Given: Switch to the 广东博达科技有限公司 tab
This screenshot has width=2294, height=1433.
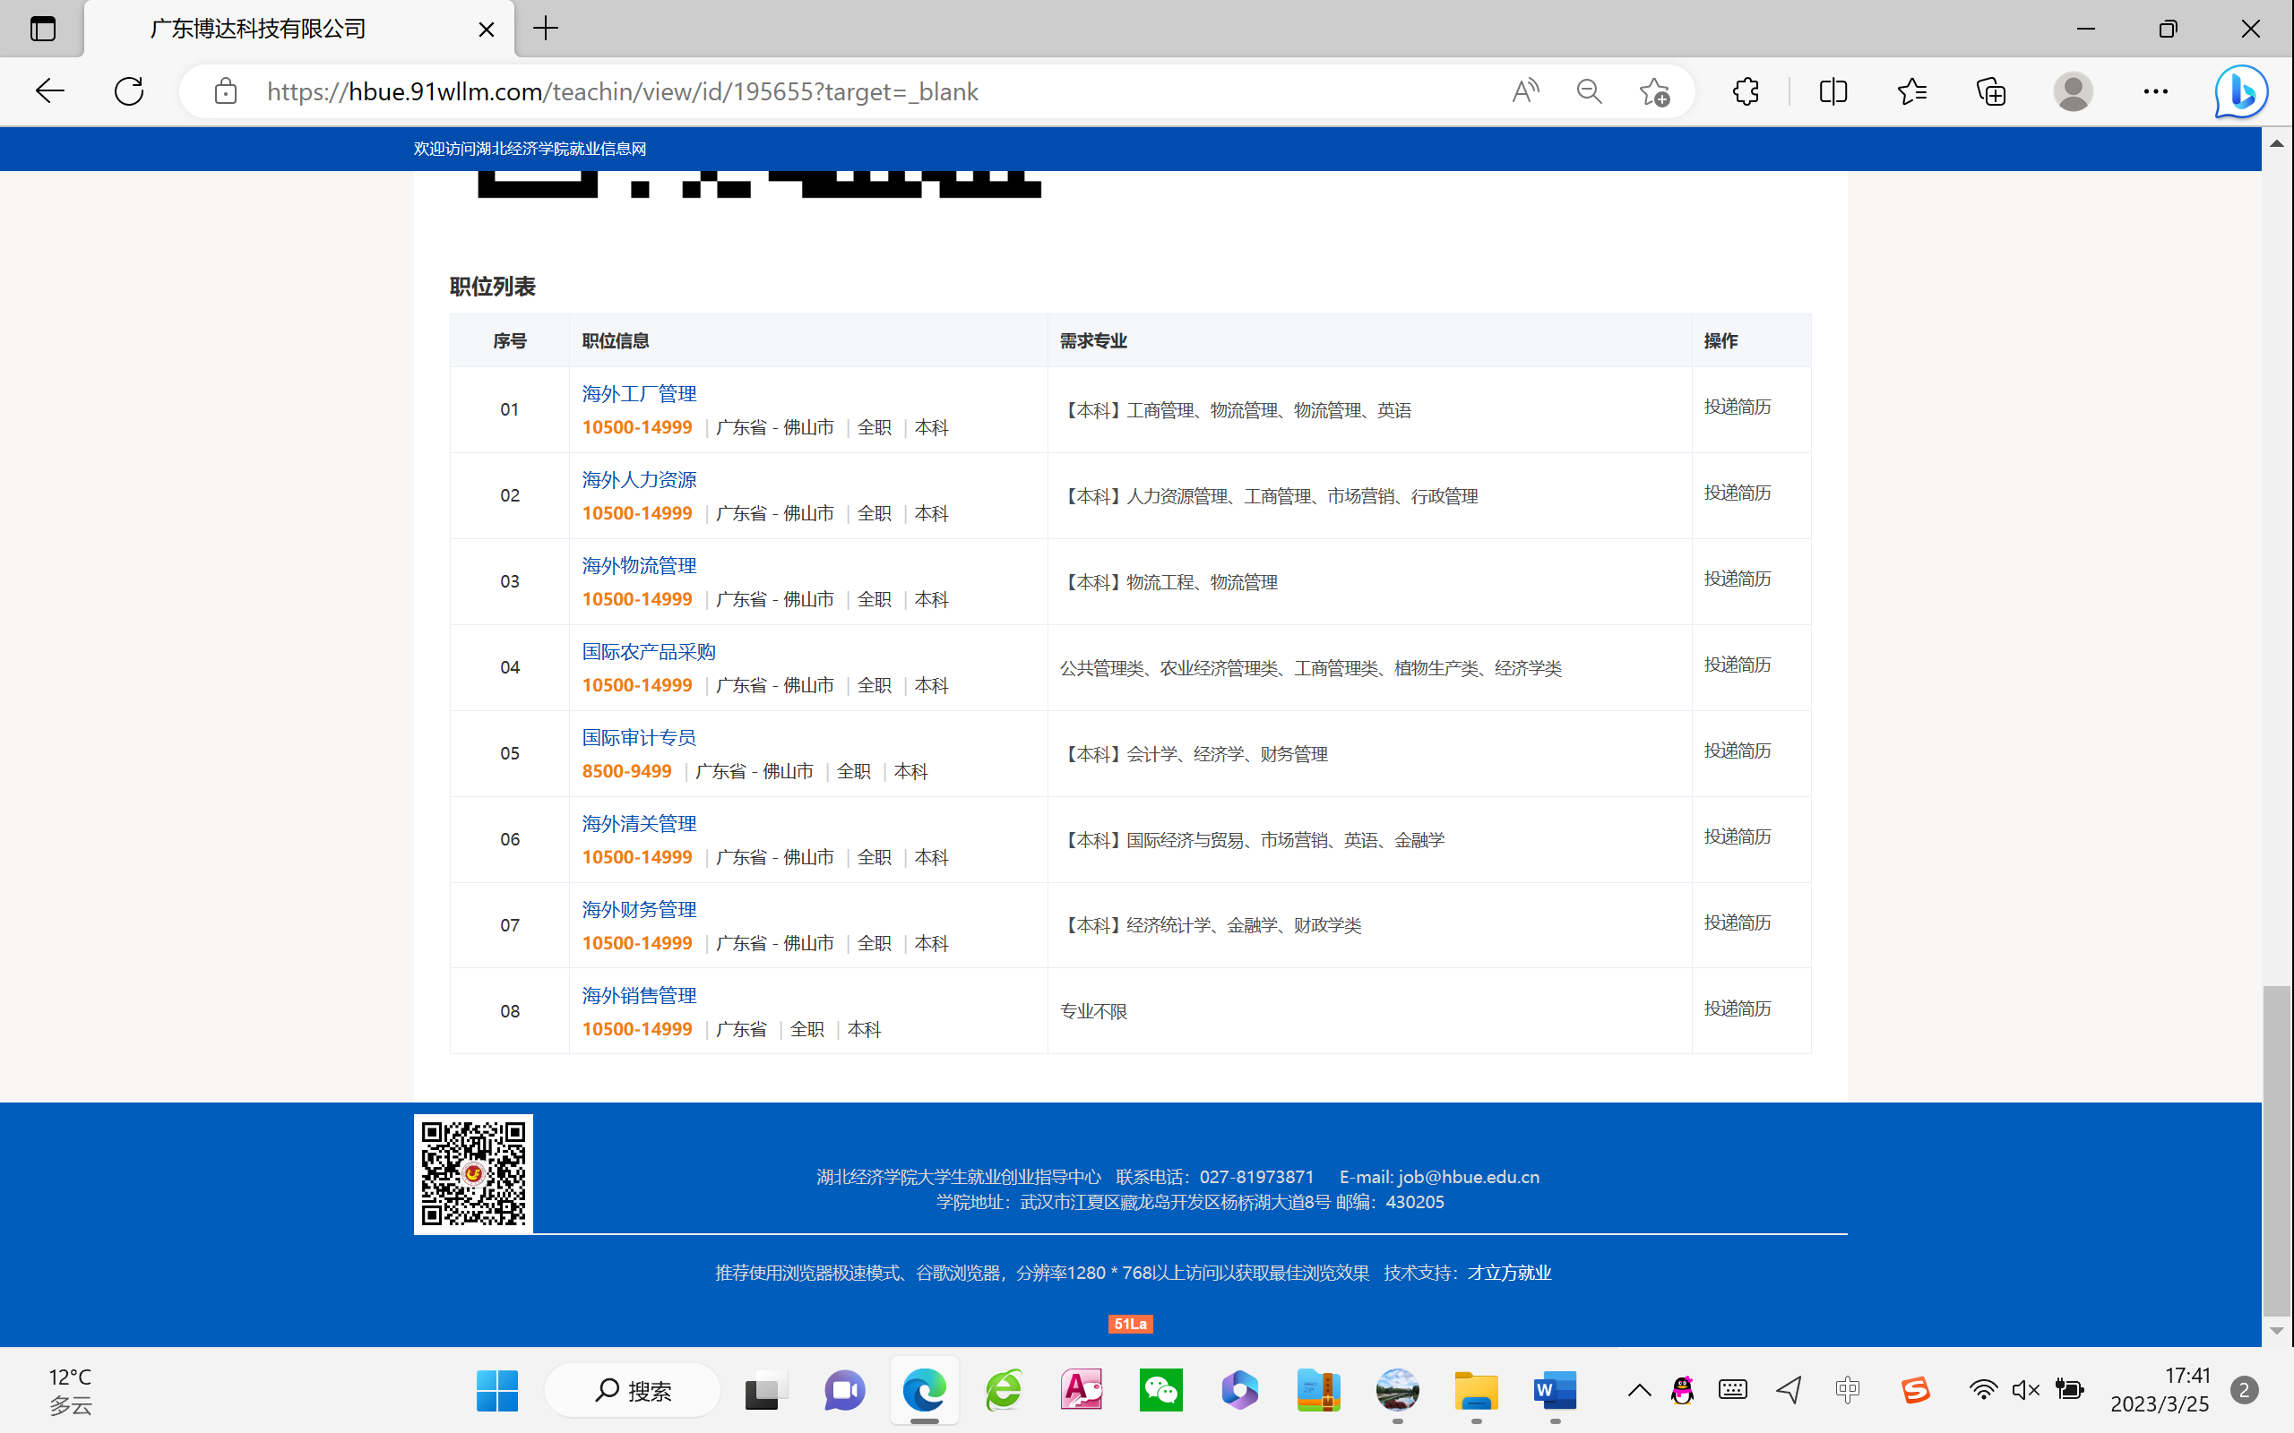Looking at the screenshot, I should [x=258, y=29].
